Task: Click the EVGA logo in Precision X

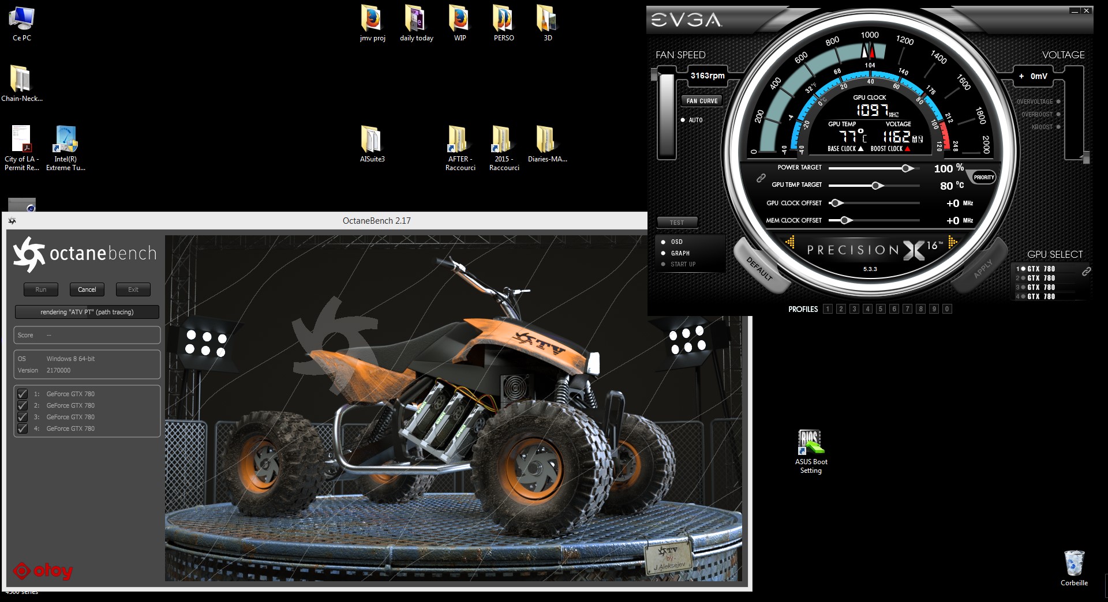Action: 686,20
